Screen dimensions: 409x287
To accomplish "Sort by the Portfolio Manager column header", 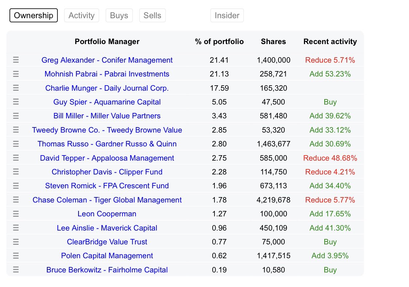I will (x=107, y=42).
